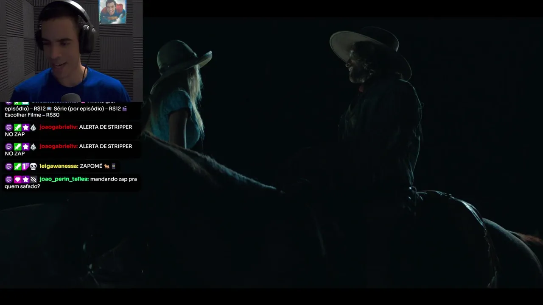Click the clapperboard emoji after Série R$12

125,109
